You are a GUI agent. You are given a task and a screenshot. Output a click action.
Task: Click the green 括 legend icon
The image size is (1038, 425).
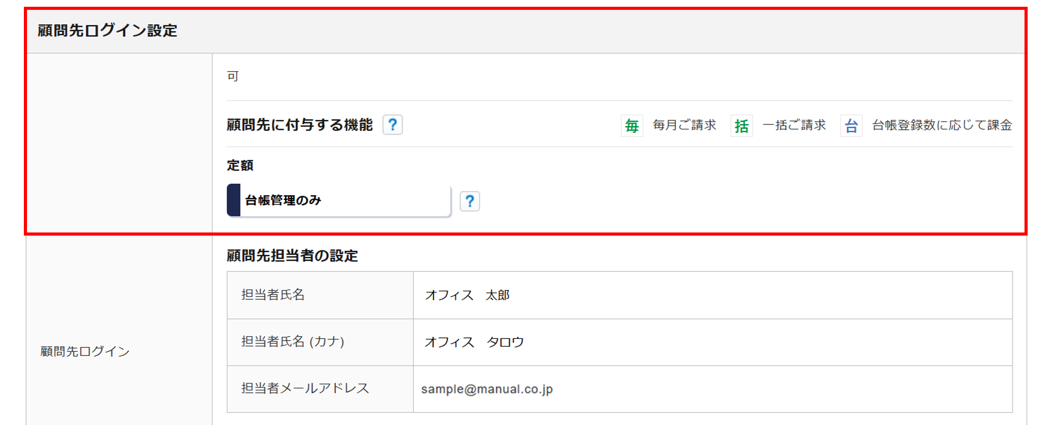[x=741, y=126]
